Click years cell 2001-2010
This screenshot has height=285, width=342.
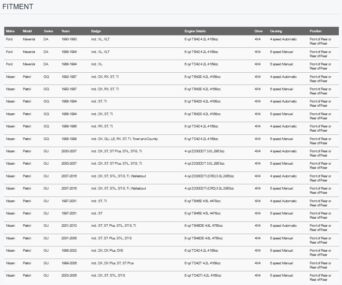coord(69,226)
